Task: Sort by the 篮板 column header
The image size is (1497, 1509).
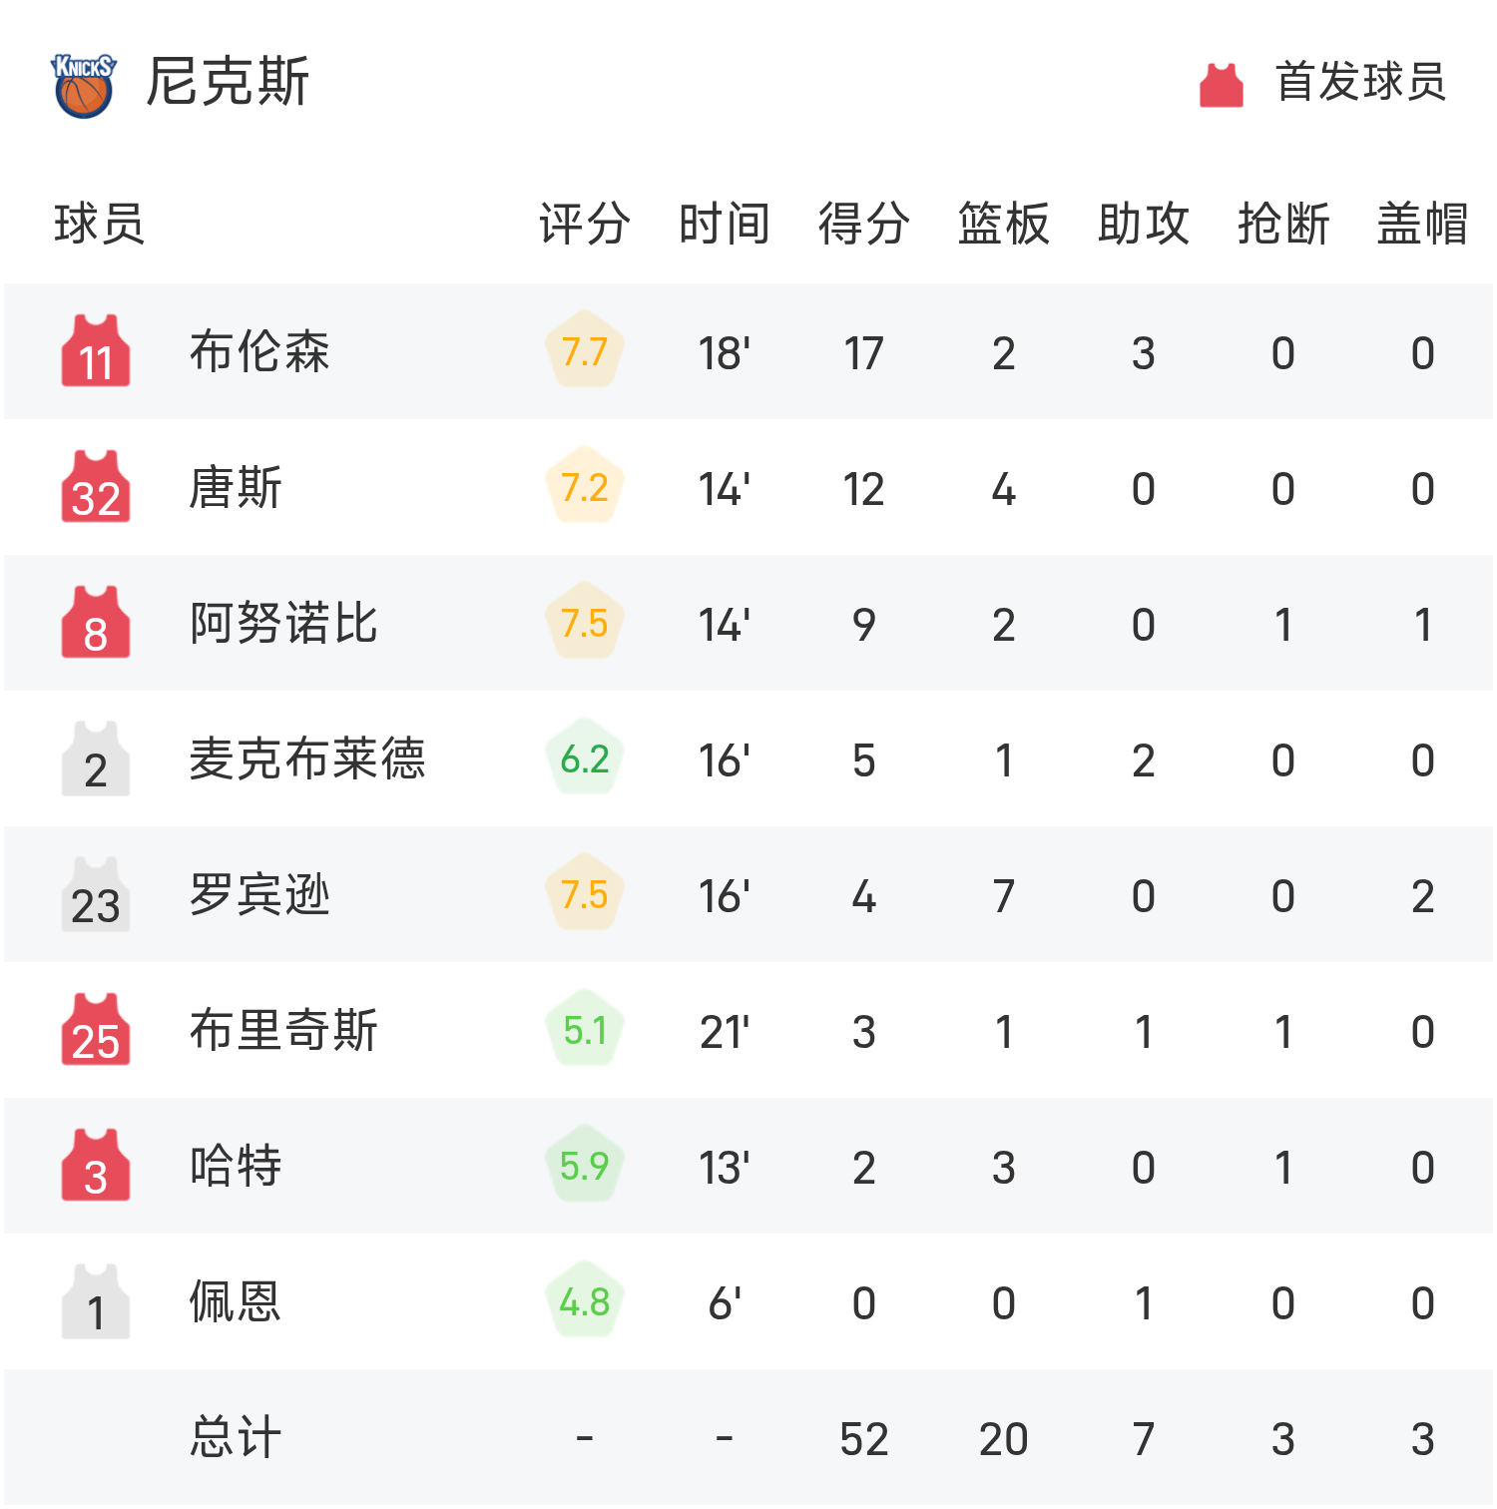Action: tap(1003, 224)
